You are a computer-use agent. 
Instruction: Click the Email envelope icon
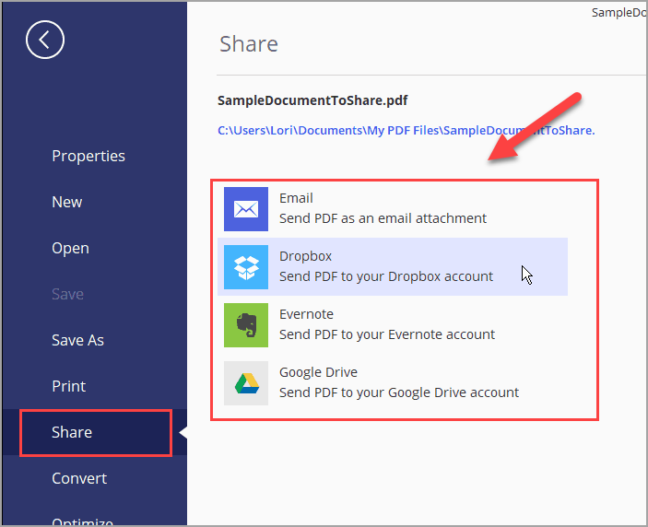(x=246, y=209)
